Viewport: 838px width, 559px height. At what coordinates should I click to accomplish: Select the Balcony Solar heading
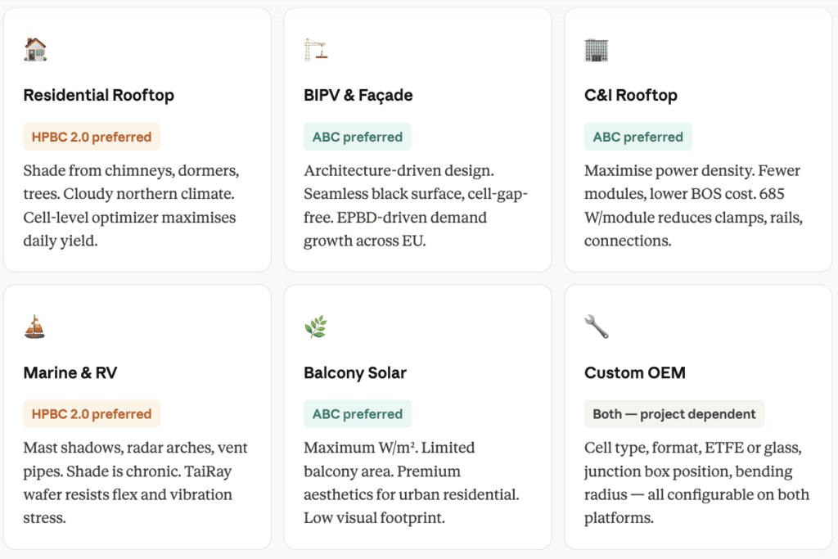pos(354,373)
